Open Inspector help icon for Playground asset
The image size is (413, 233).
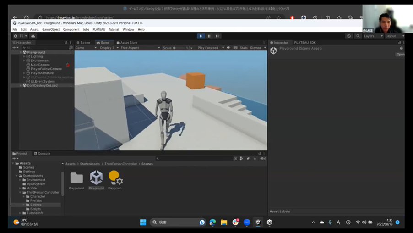pos(401,48)
